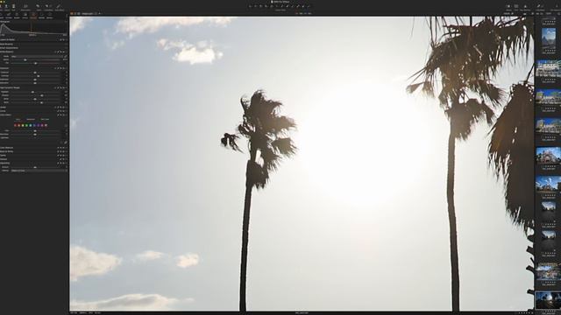Switch to the Skin Tone tab in Color Editor
This screenshot has width=561, height=315.
coord(45,119)
